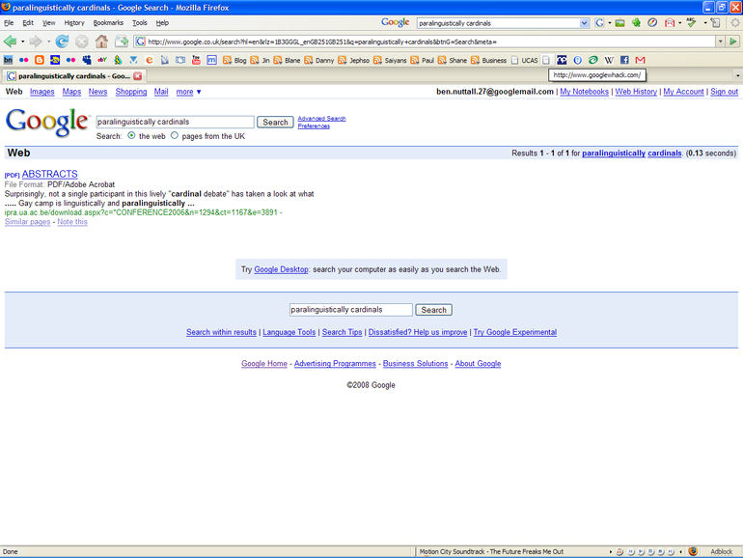Open the tab list dropdown arrow

point(737,75)
